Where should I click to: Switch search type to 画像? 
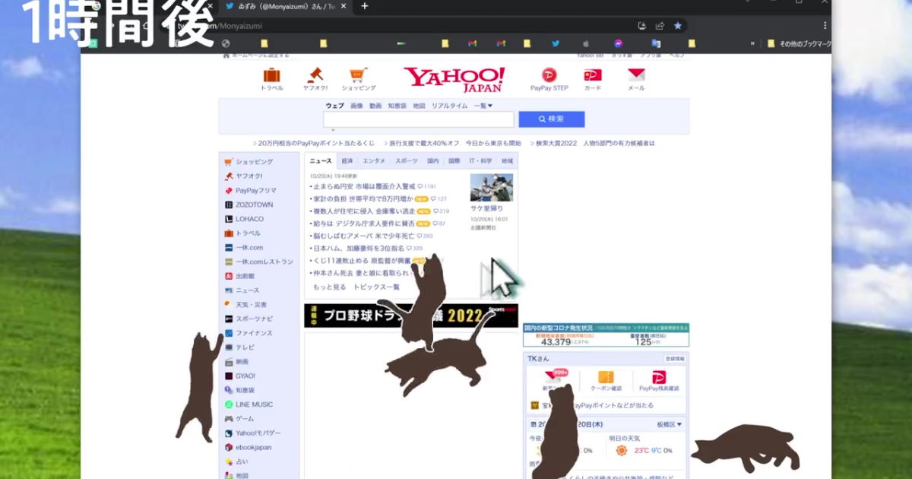pos(356,106)
